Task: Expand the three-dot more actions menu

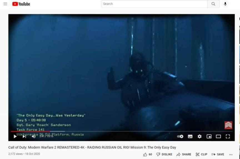Action: [231, 154]
